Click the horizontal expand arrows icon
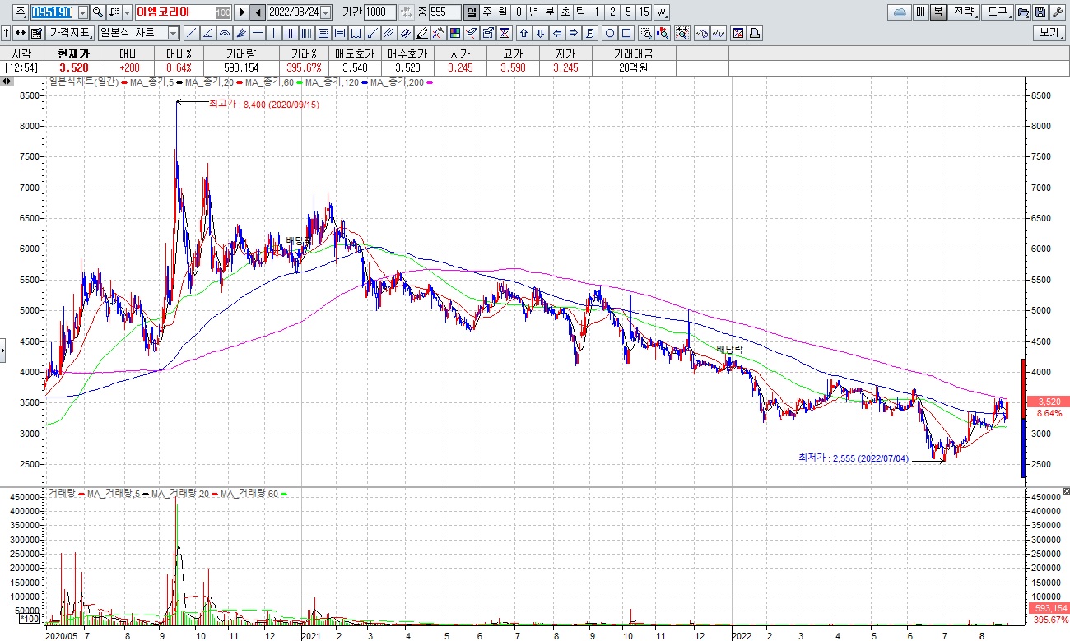The width and height of the screenshot is (1070, 641). 21,33
